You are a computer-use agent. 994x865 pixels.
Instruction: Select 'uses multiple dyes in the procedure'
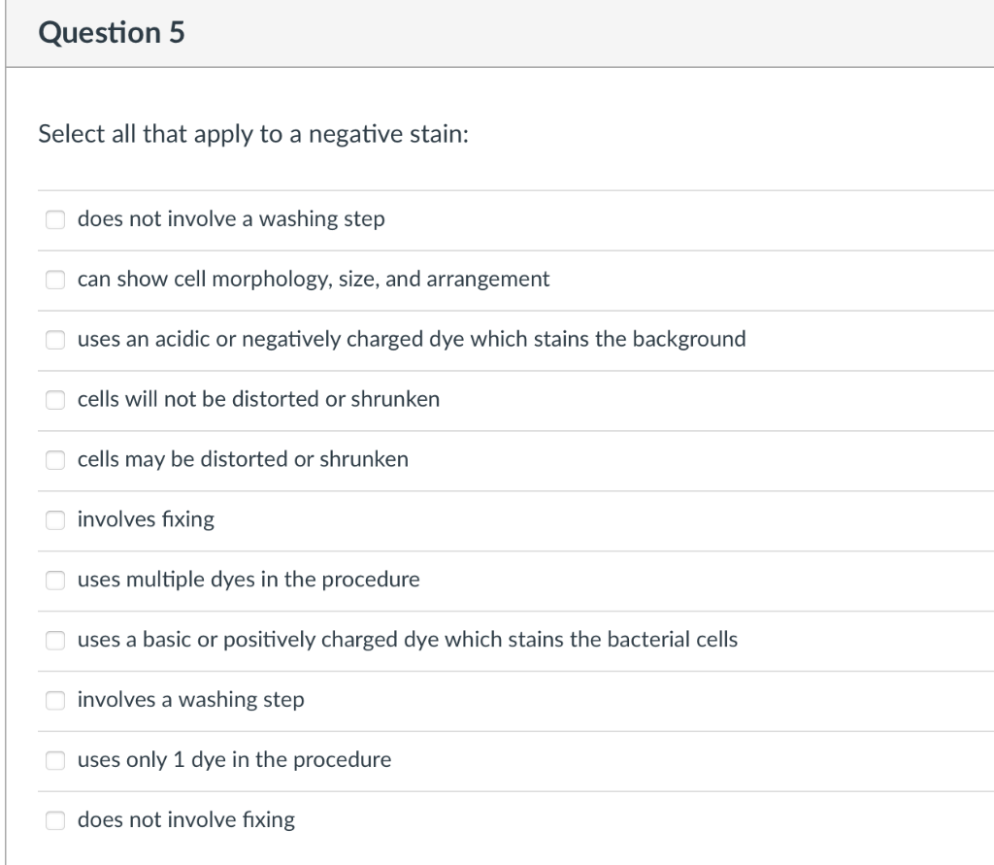pos(55,581)
